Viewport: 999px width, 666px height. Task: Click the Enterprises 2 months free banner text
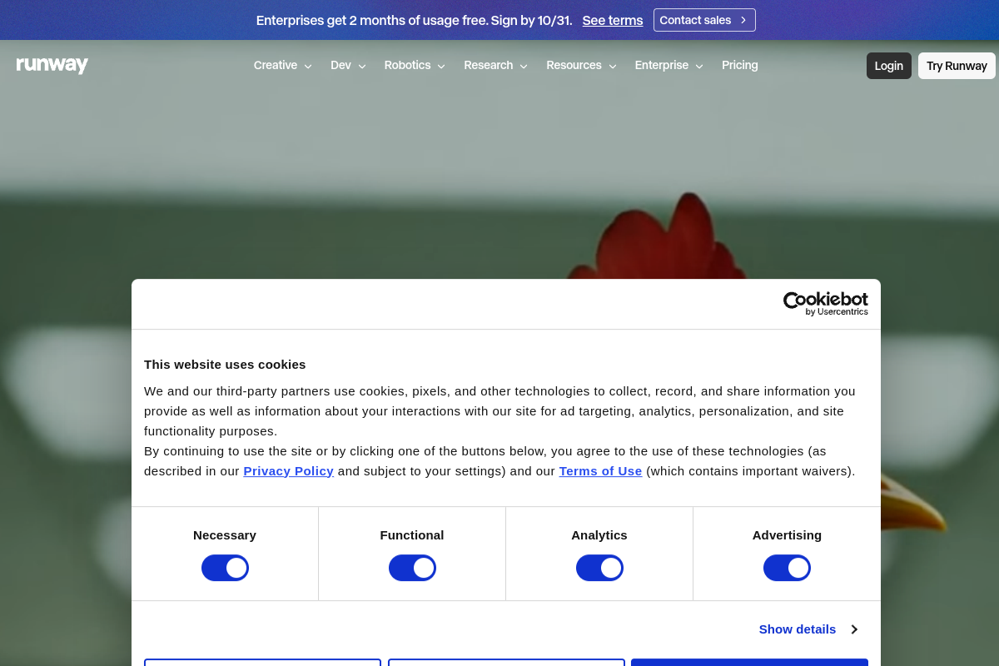tap(414, 20)
